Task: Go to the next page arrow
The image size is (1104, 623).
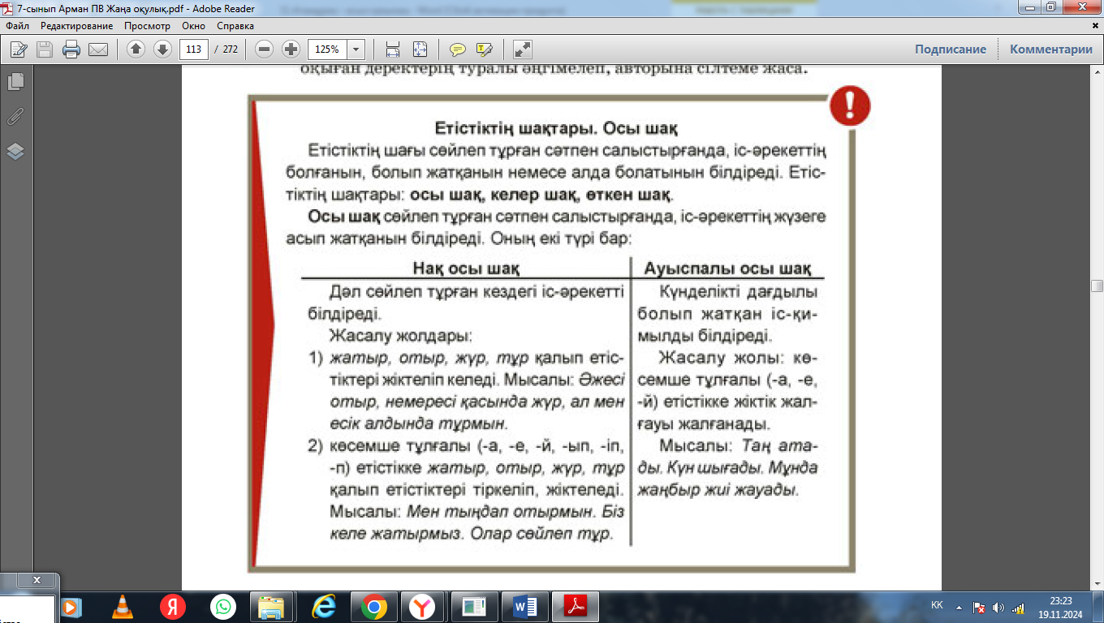Action: point(162,49)
